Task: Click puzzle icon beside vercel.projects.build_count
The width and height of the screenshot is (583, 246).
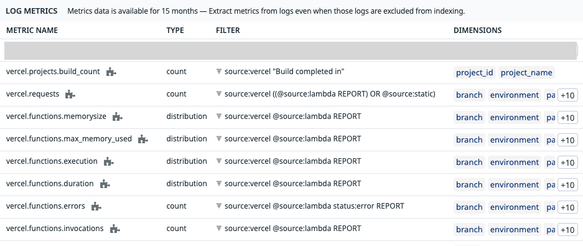Action: (111, 72)
